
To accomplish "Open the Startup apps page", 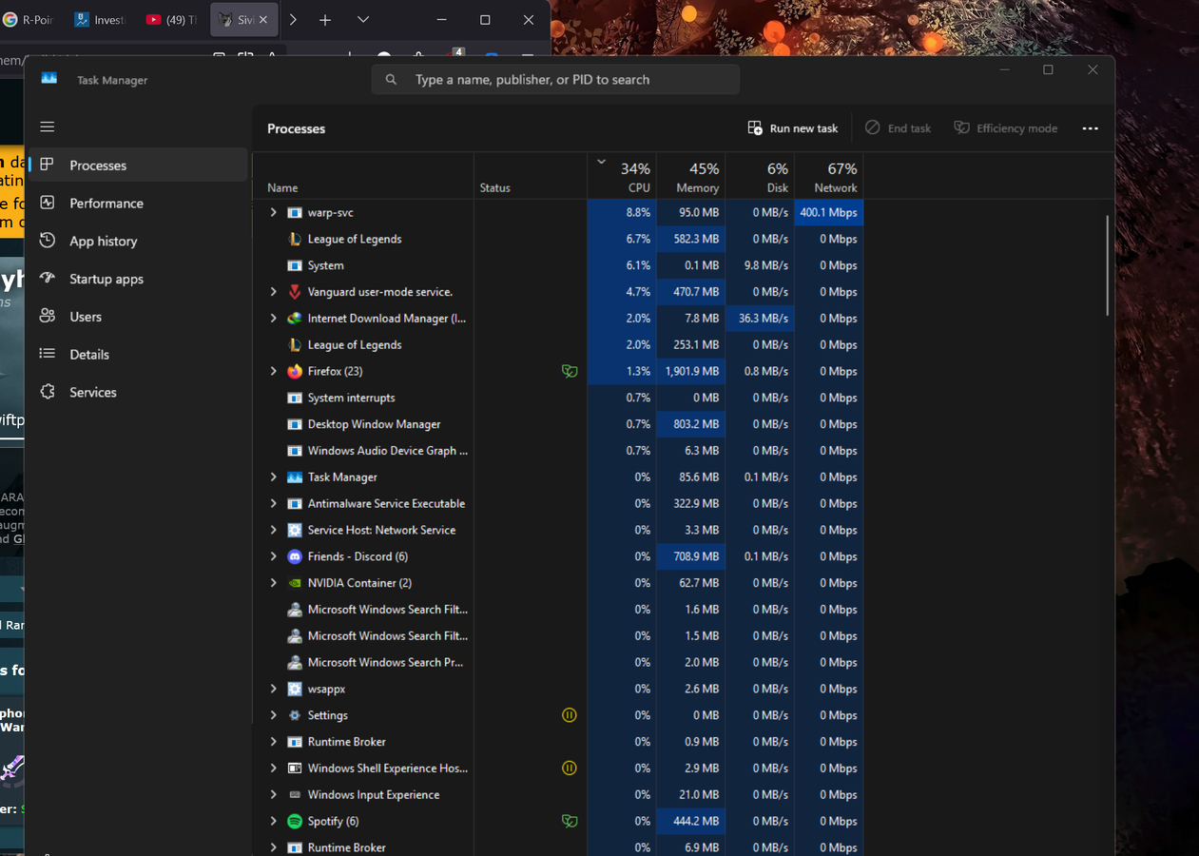I will coord(106,279).
